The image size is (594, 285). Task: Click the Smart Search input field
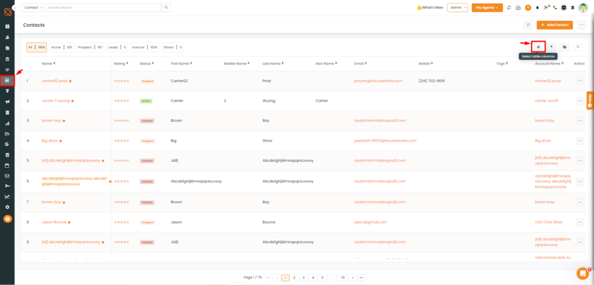(x=104, y=8)
